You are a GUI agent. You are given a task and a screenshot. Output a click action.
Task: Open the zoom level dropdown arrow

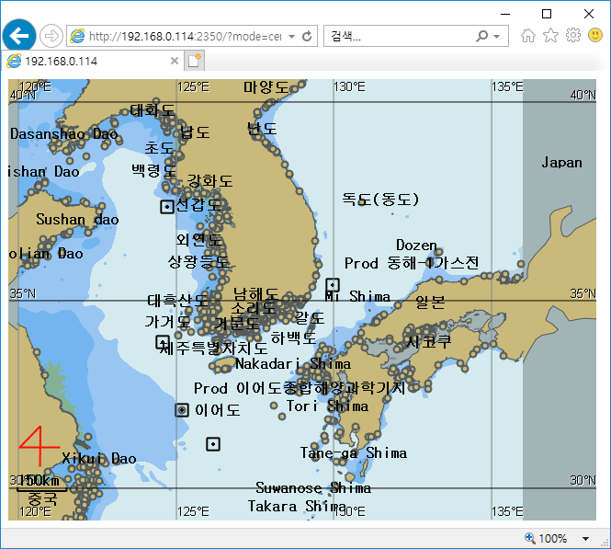click(586, 539)
